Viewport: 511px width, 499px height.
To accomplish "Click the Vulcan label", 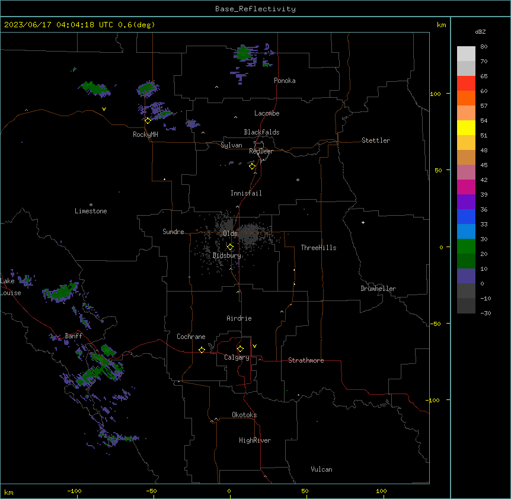I will [x=321, y=469].
